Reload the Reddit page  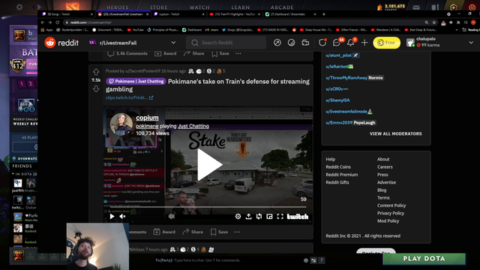tap(57, 22)
